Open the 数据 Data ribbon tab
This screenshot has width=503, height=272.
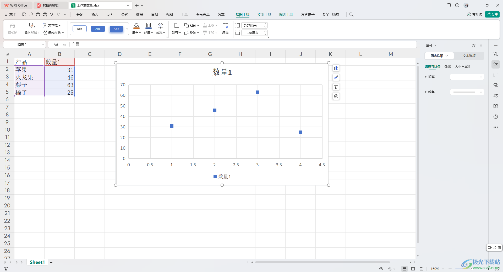click(x=140, y=15)
